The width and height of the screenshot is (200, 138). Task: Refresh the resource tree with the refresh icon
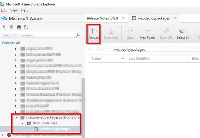coord(26,27)
